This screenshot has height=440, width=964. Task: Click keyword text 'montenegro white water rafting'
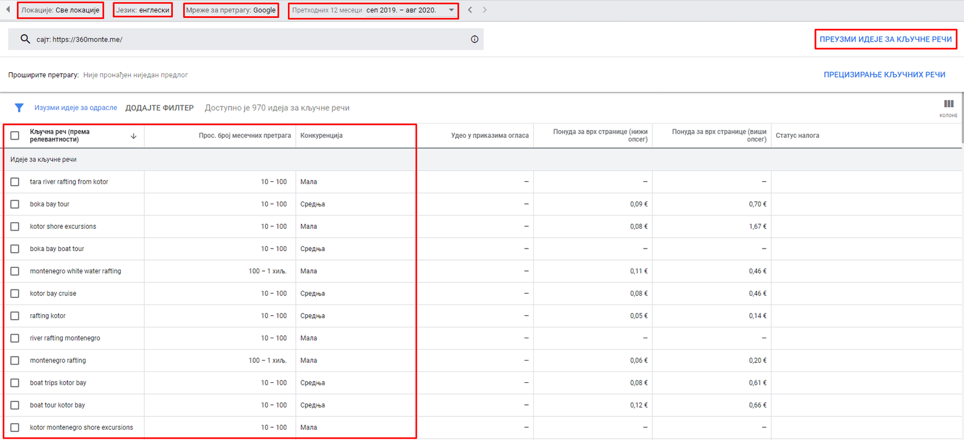pos(75,271)
